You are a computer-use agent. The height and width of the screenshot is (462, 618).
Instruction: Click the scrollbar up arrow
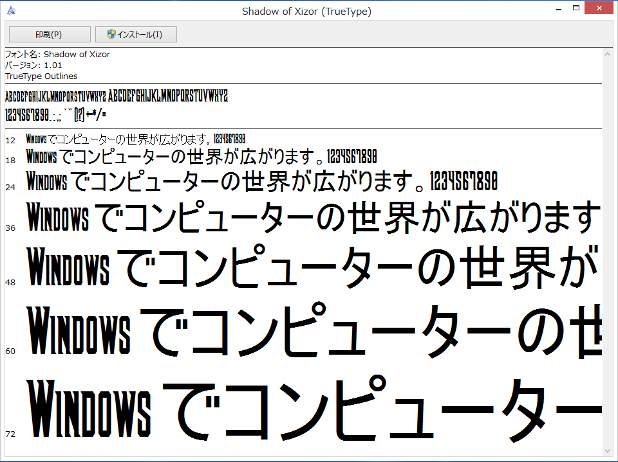(x=607, y=54)
